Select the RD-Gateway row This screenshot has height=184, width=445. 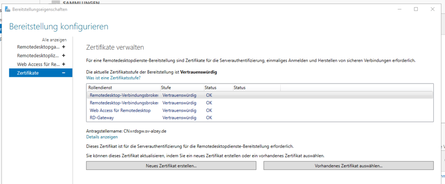(x=101, y=117)
